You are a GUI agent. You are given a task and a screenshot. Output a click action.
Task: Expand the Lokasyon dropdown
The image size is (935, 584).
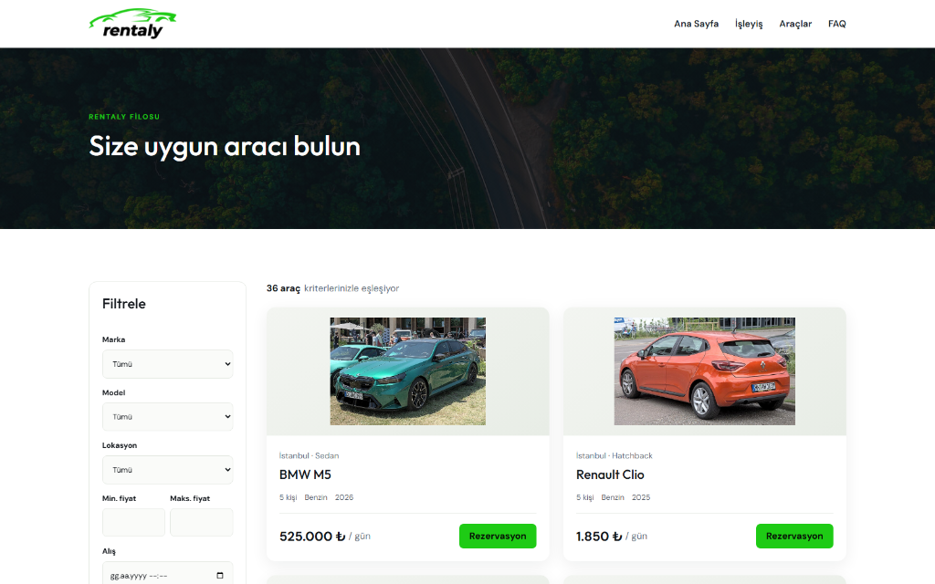[x=168, y=470]
